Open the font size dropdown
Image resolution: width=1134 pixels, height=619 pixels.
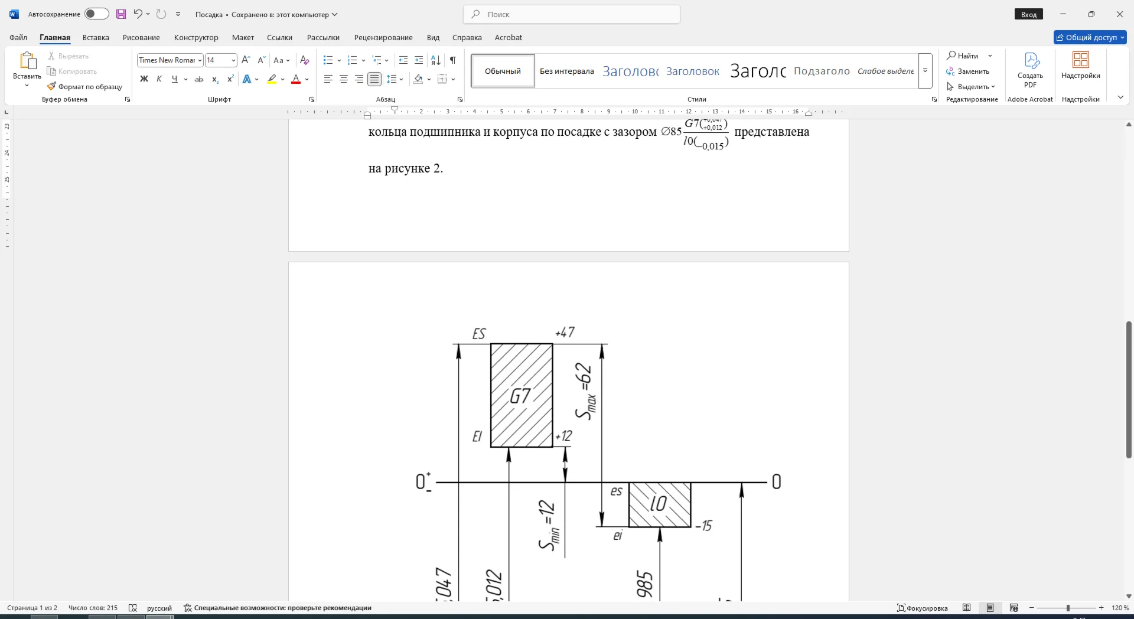click(234, 60)
